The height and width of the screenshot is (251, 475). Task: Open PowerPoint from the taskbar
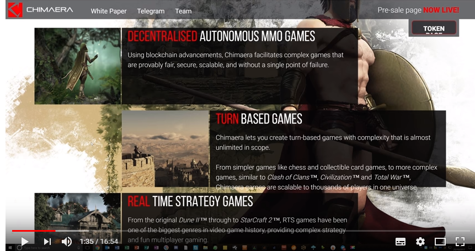(137, 248)
